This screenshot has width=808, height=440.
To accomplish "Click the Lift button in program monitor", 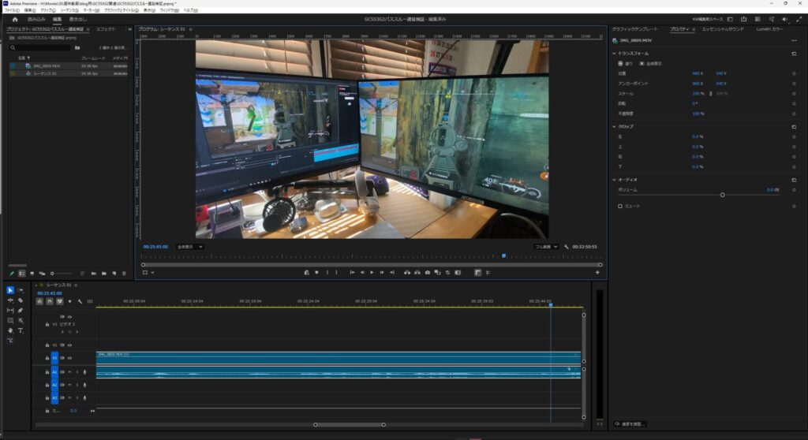I will [x=407, y=273].
